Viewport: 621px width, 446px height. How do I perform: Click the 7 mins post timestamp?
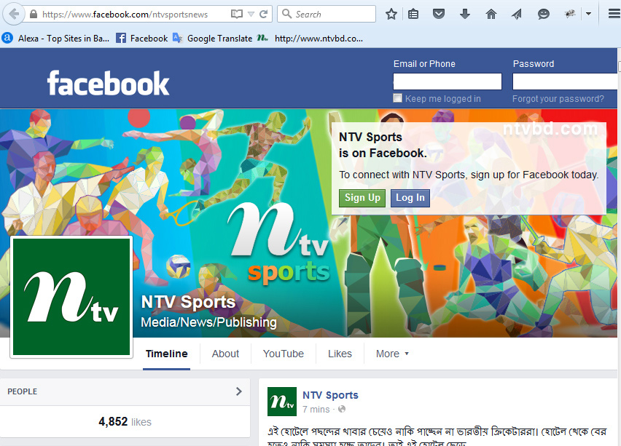(316, 409)
